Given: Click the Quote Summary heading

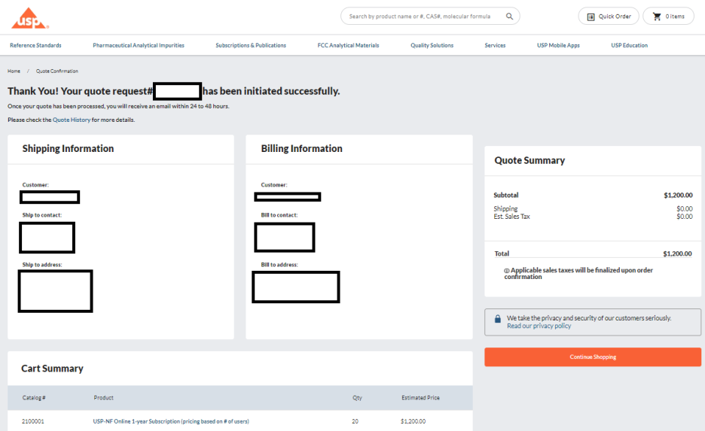Looking at the screenshot, I should click(x=530, y=161).
